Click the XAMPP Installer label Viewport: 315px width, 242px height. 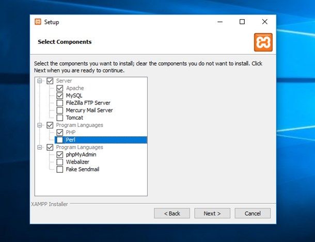point(50,204)
